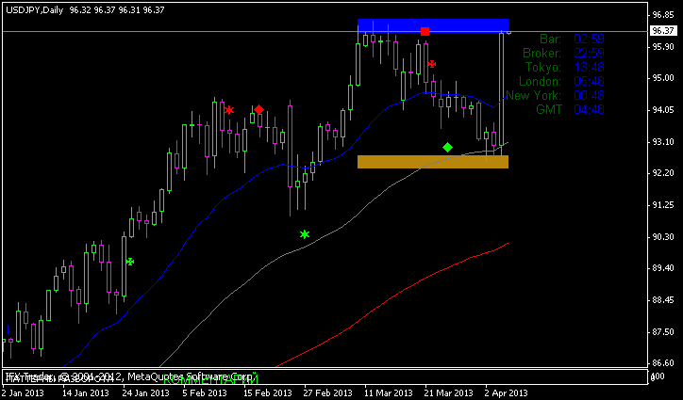Click the current price label 96.37

click(662, 31)
